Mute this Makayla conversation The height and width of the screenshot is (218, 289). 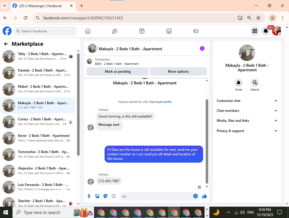239,83
